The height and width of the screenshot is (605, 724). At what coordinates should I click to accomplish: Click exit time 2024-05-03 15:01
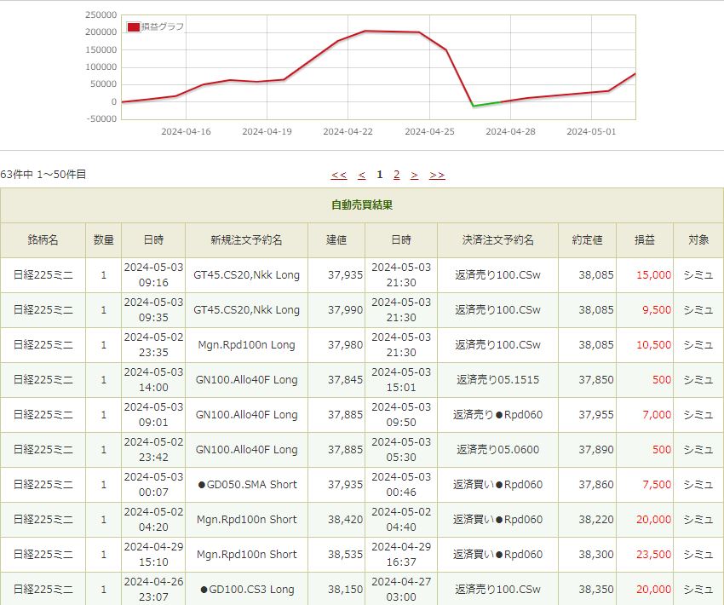click(x=401, y=380)
